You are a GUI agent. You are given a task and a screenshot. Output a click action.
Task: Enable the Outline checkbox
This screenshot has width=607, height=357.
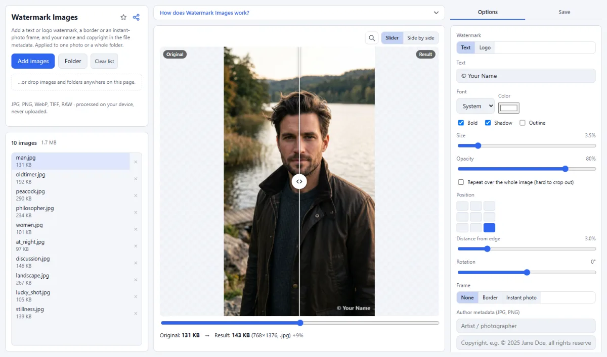523,123
